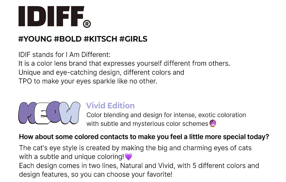Click the purple heart emoji
Screen dimensions: 286x182
[128, 157]
